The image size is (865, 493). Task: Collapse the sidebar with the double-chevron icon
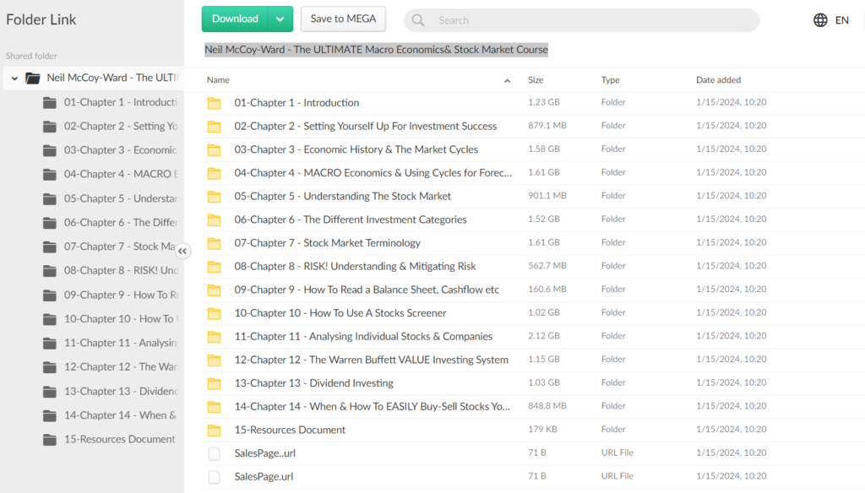pyautogui.click(x=183, y=252)
